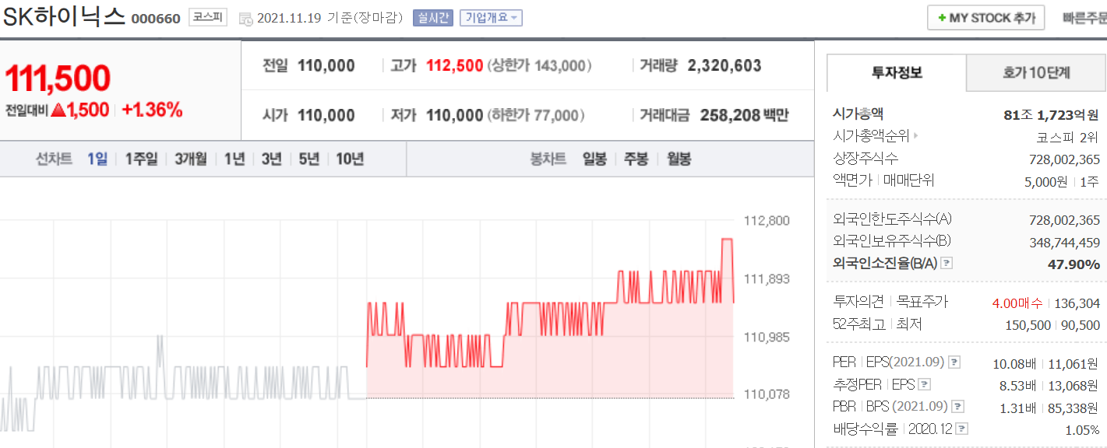Click the 상한가 143,000 limit text
Viewport: 1107px width, 448px height.
point(540,66)
